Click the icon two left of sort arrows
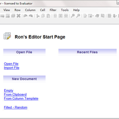 [x=102, y=16]
